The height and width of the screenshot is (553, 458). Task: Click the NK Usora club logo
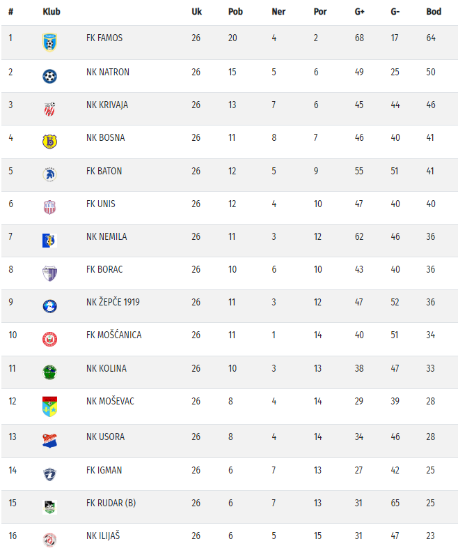(49, 440)
